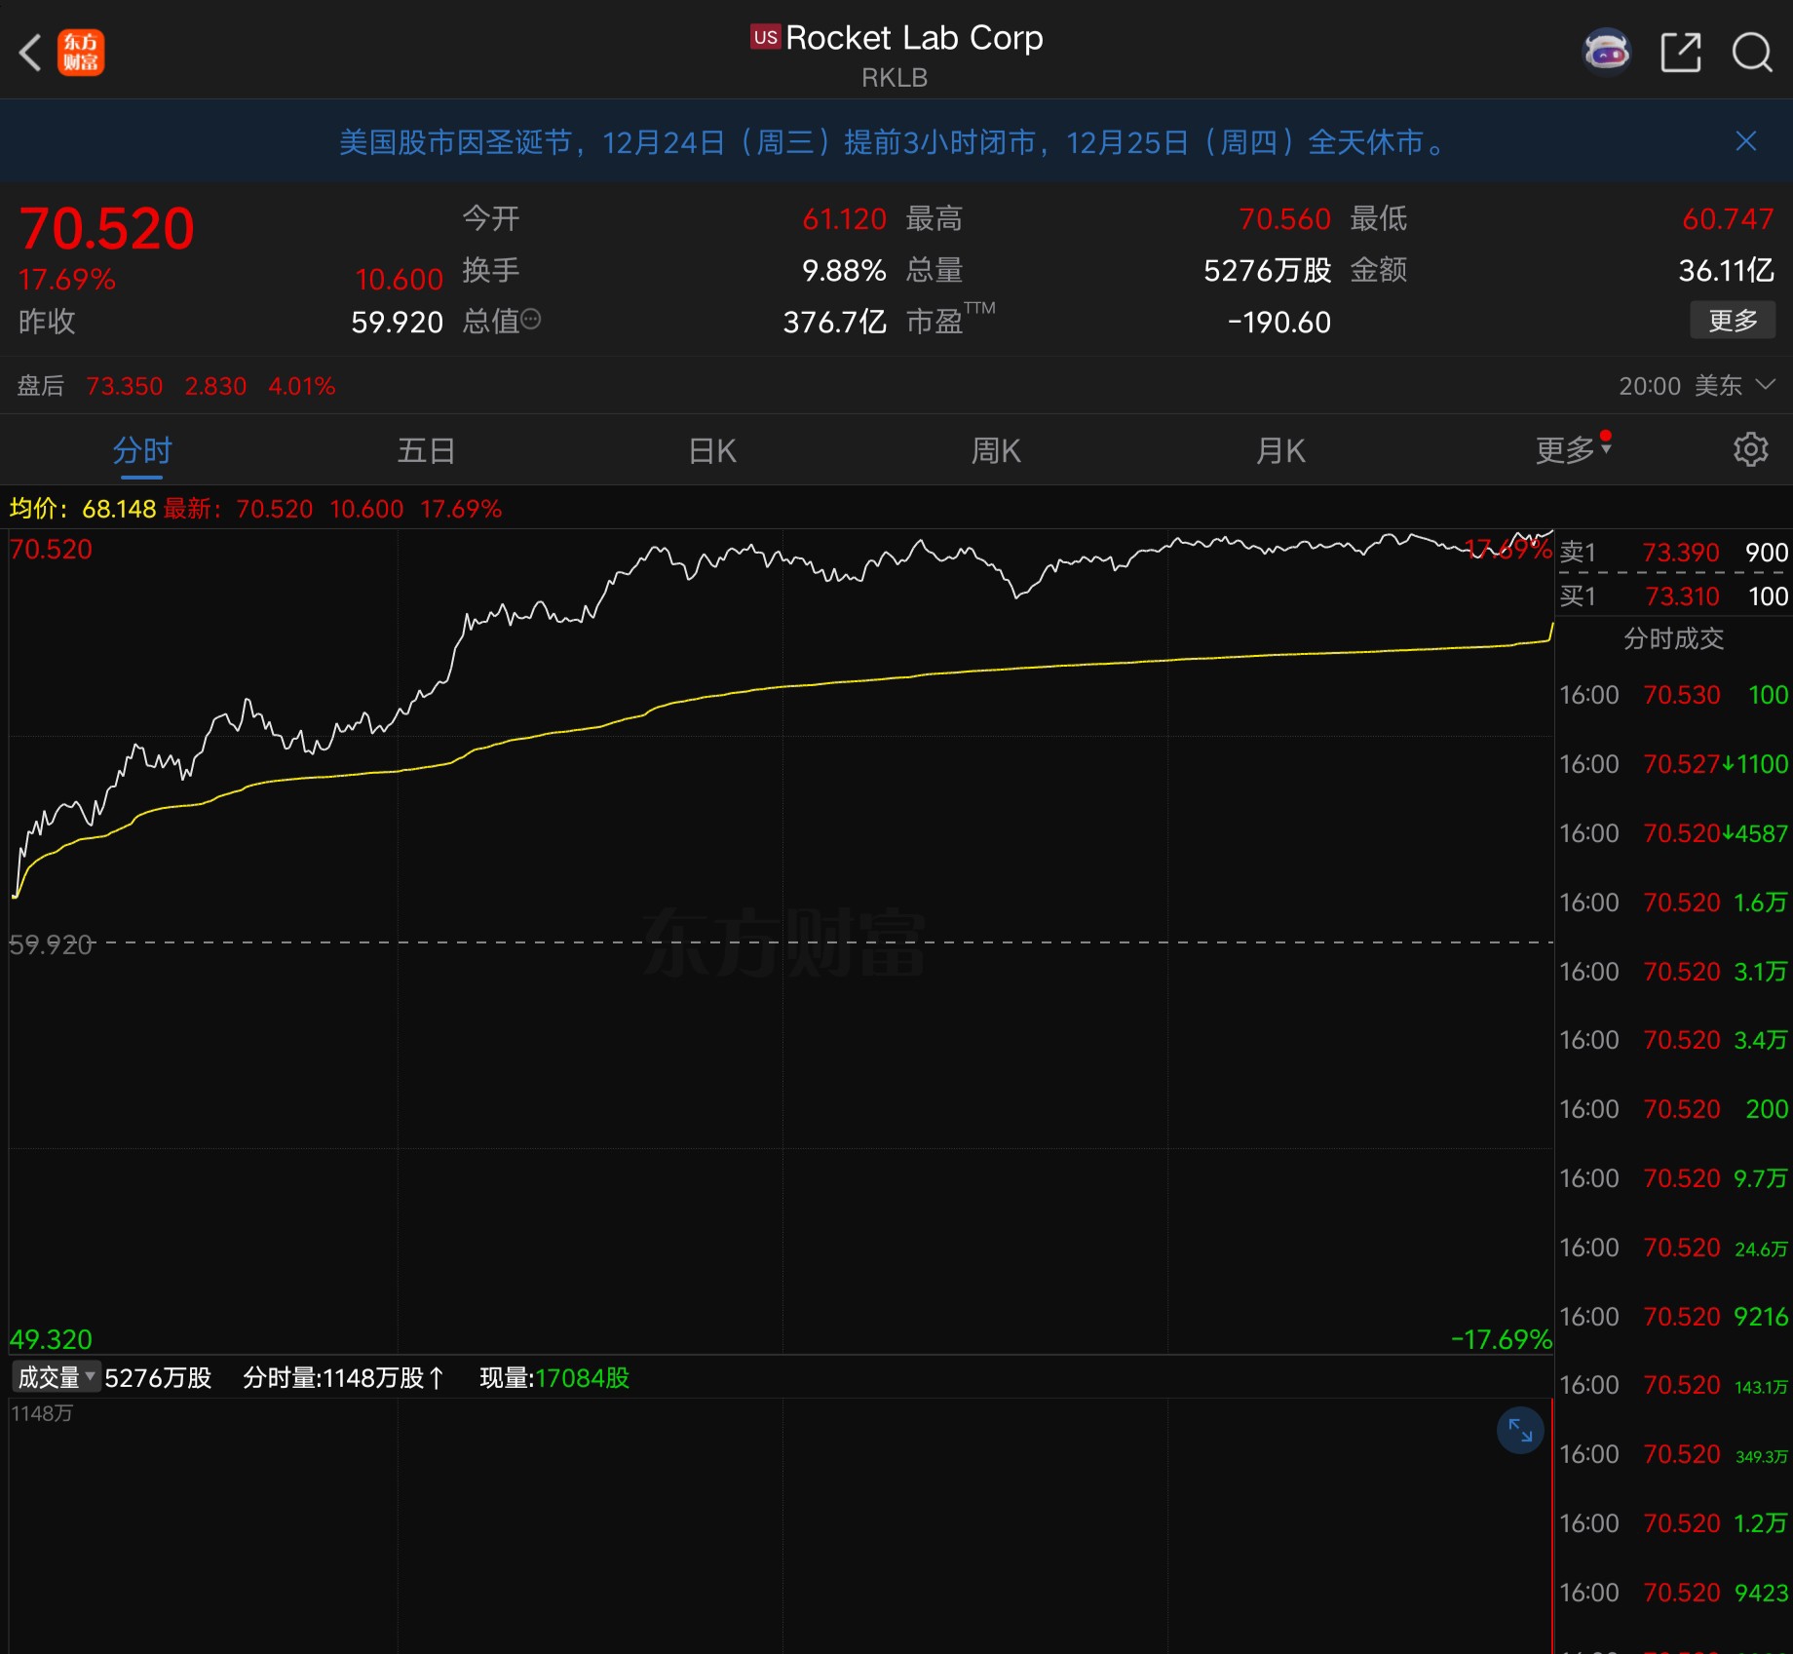Tap the 市盈 TTM value -190.60

point(1279,323)
